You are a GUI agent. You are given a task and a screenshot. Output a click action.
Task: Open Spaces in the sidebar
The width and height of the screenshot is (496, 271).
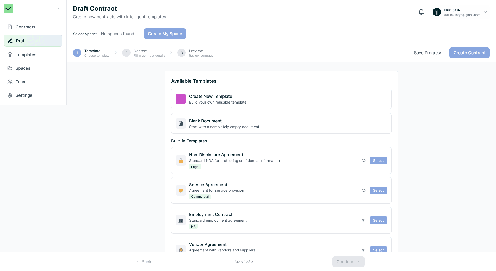[x=23, y=68]
